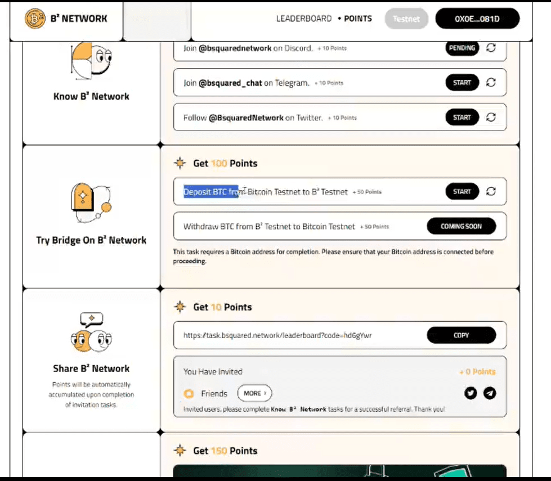This screenshot has width=551, height=481.
Task: Open the 0X0E...081D wallet button
Action: (x=477, y=19)
